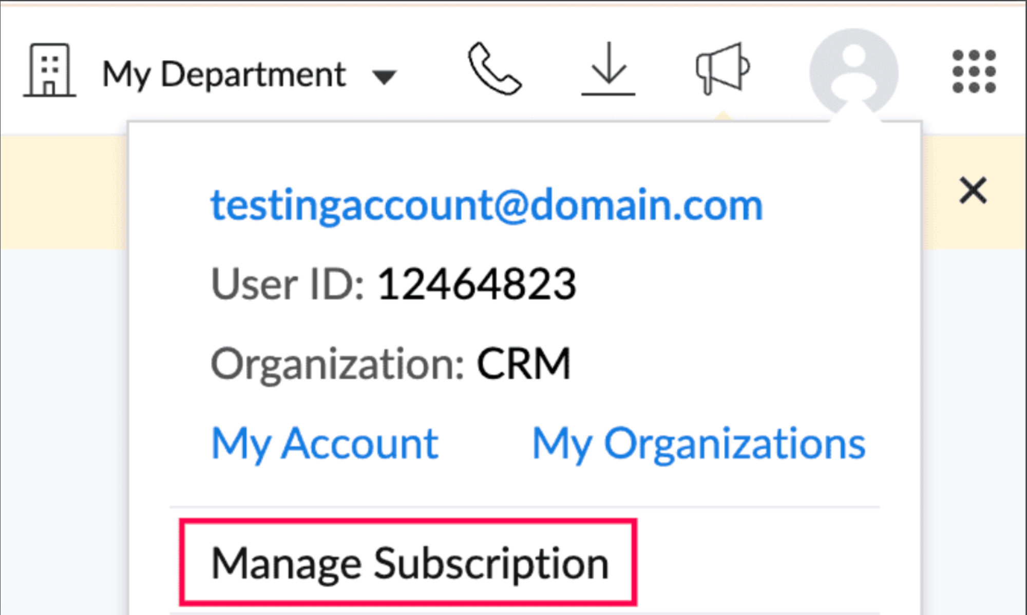Click the User ID number 12464823
This screenshot has height=615, width=1027.
pyautogui.click(x=477, y=284)
